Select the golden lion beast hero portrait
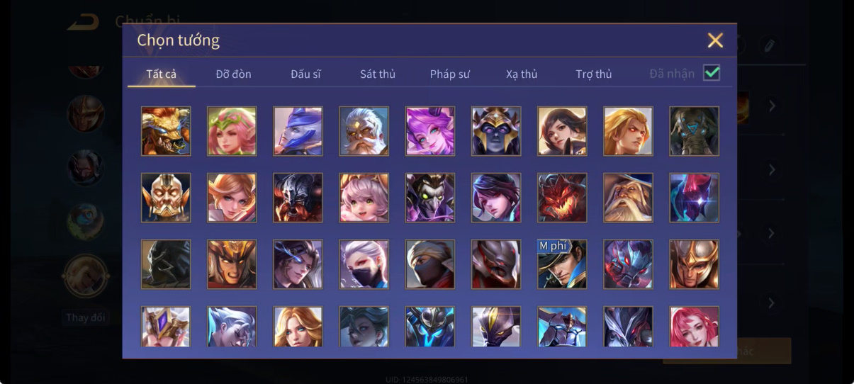The width and height of the screenshot is (854, 384). (166, 131)
